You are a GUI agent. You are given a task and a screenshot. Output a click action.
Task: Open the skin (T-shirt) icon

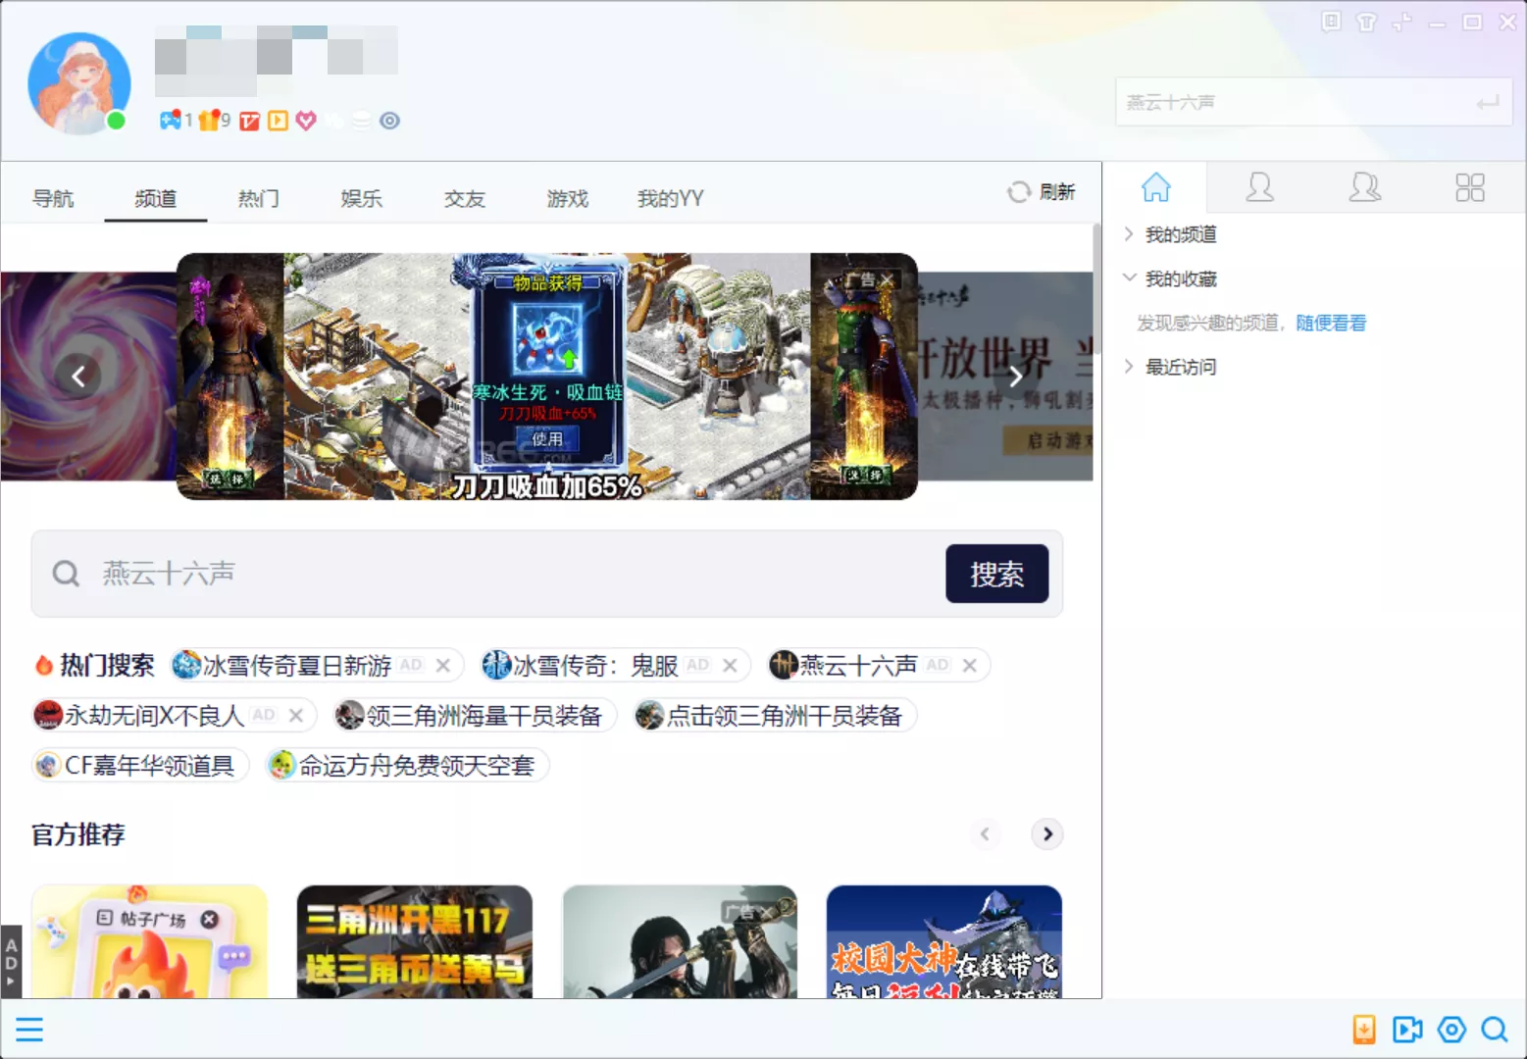coord(1366,22)
